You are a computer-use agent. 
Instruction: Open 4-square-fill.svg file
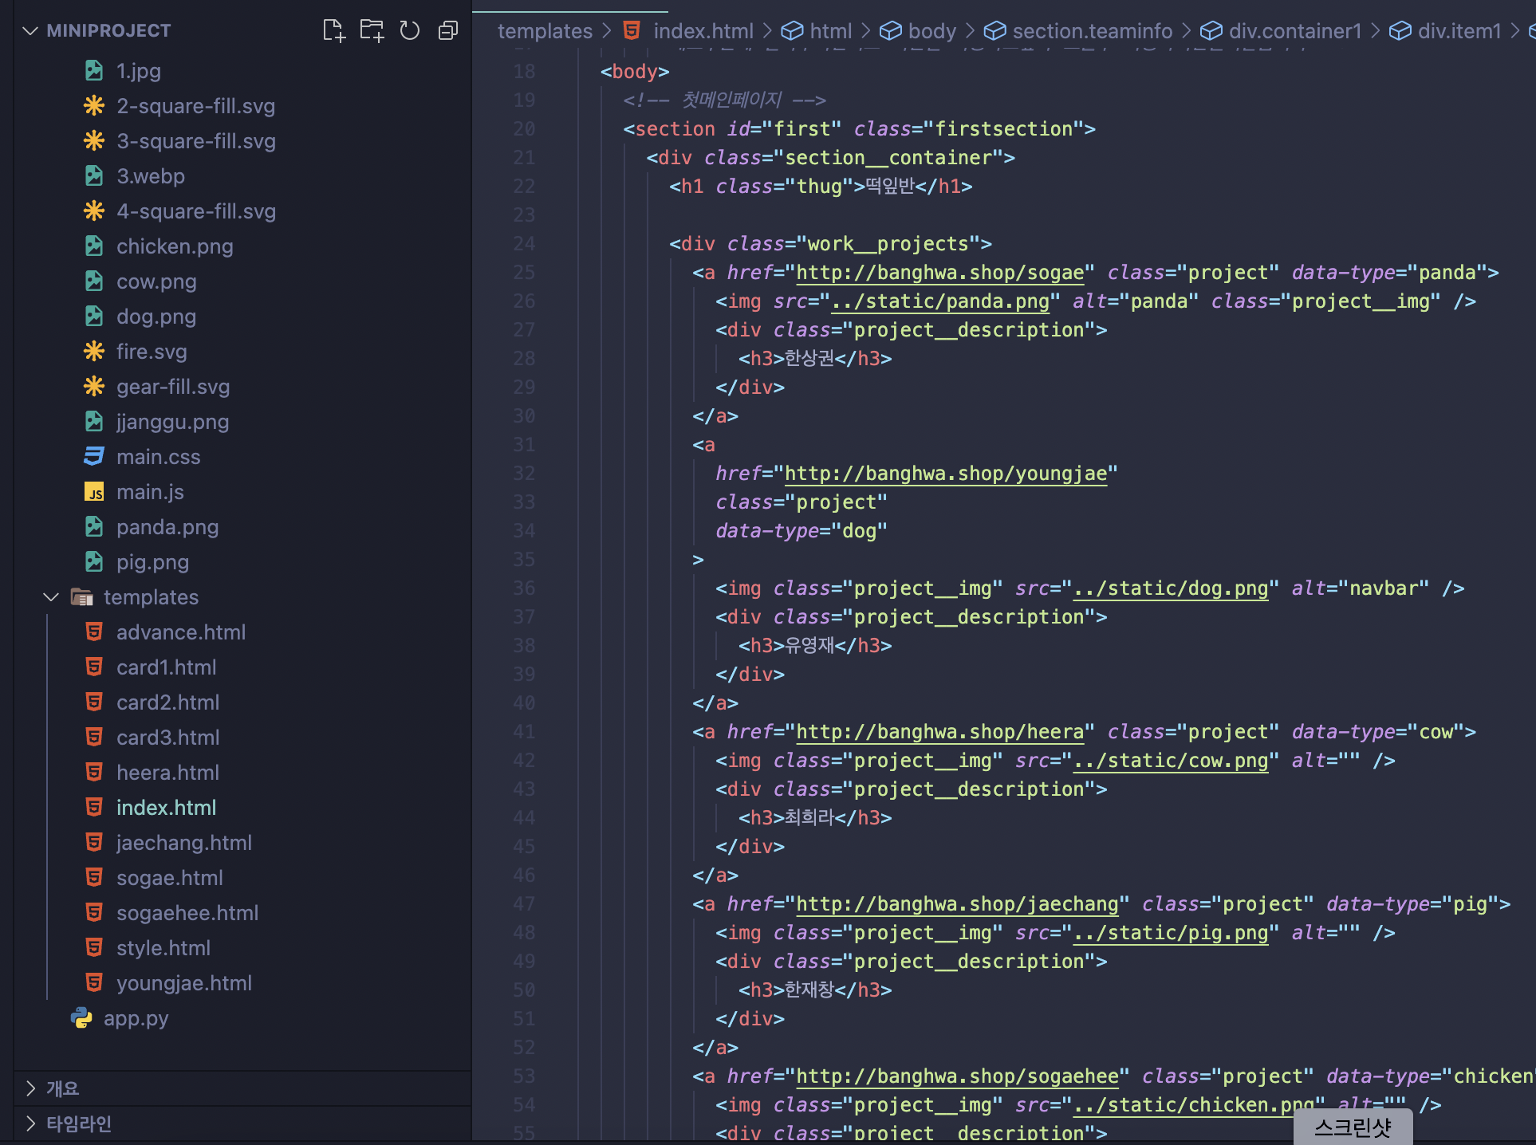[196, 211]
